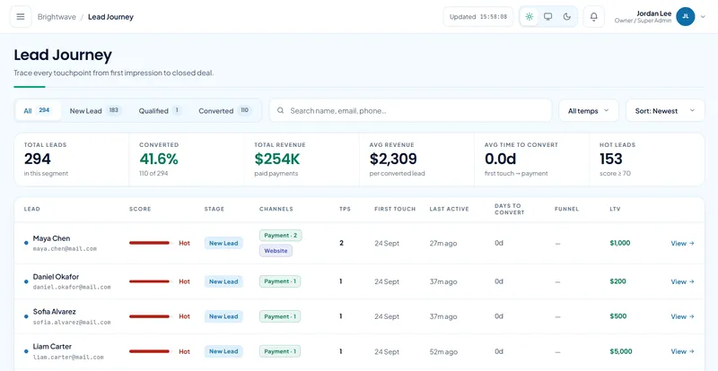Click the First Touch column header
The width and height of the screenshot is (718, 371).
pos(395,209)
